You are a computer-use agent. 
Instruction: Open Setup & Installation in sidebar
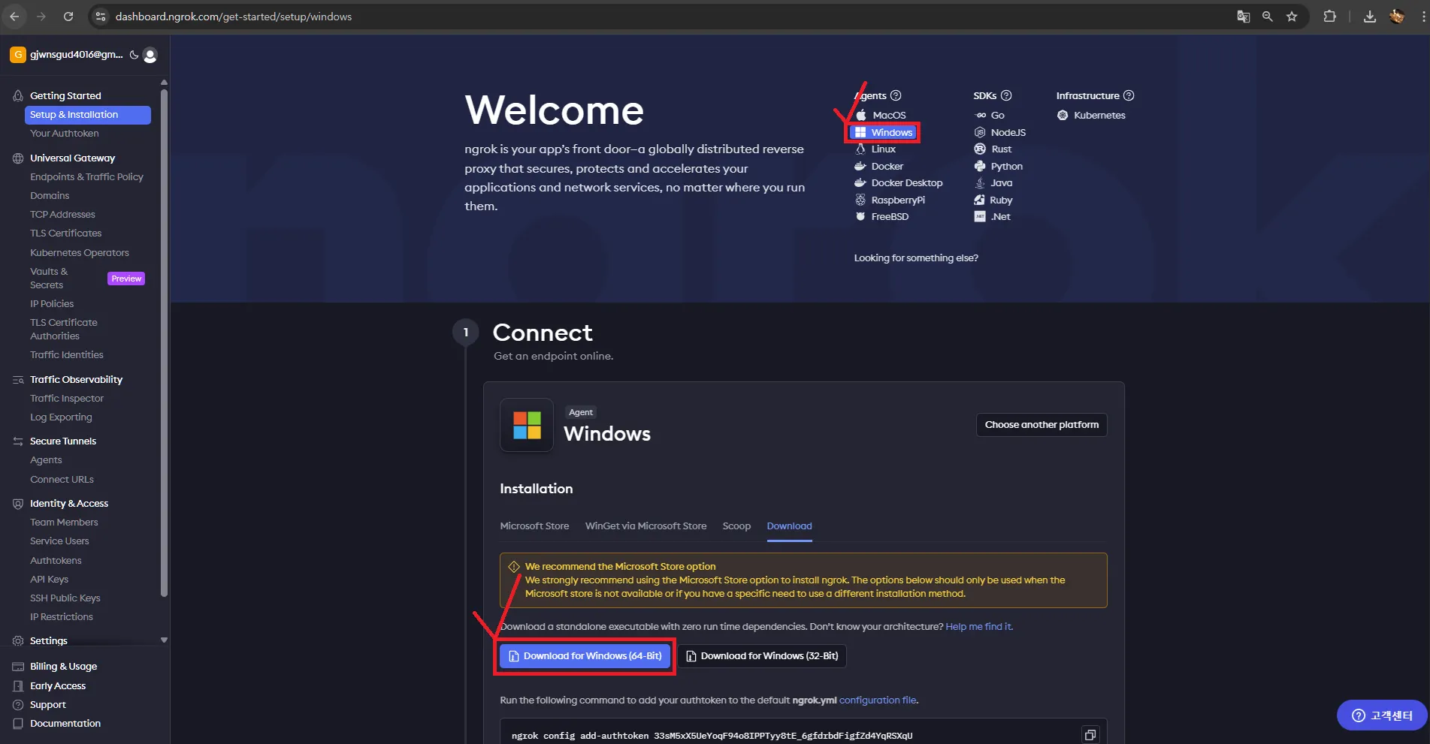87,115
